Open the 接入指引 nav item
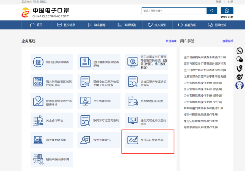This screenshot has width=245, height=171. (157, 25)
